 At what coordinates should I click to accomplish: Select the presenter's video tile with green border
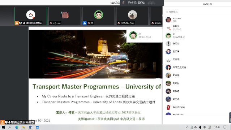[31, 16]
